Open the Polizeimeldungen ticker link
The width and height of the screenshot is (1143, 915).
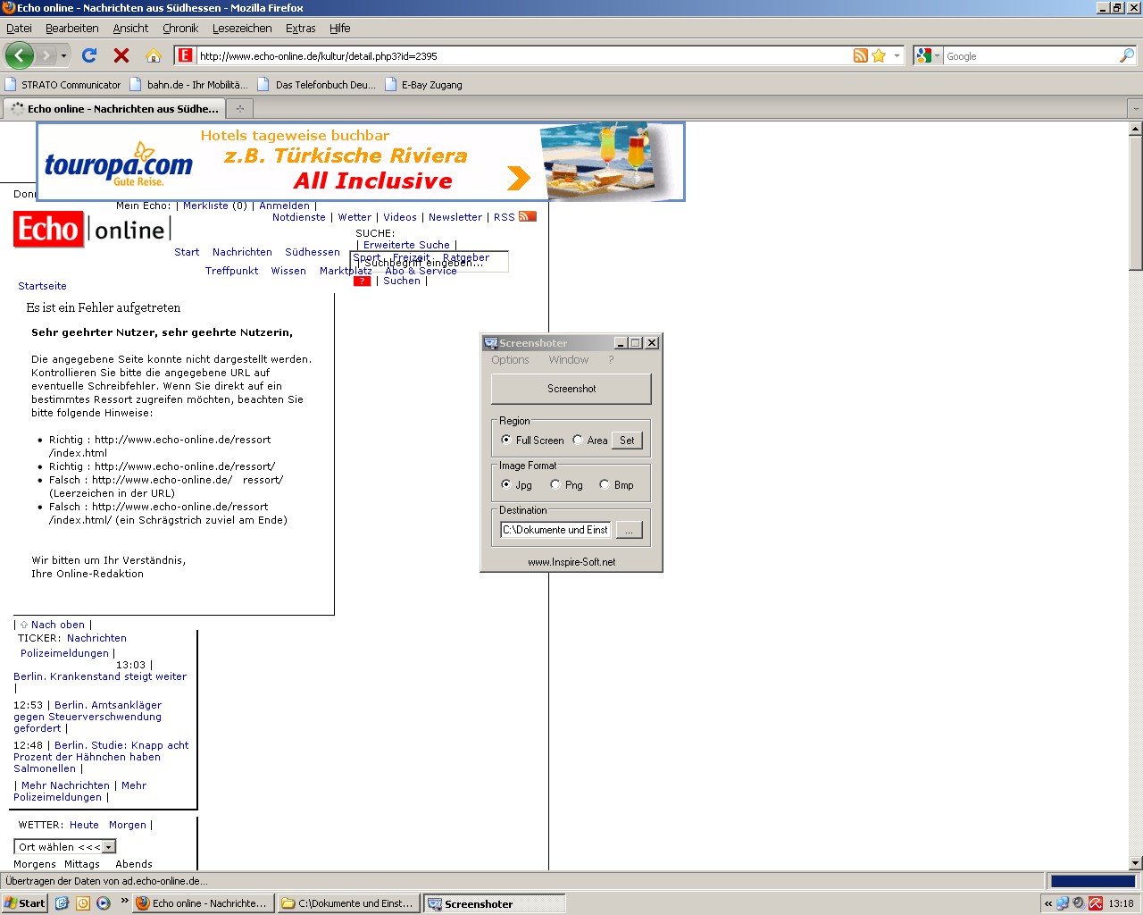coord(64,653)
